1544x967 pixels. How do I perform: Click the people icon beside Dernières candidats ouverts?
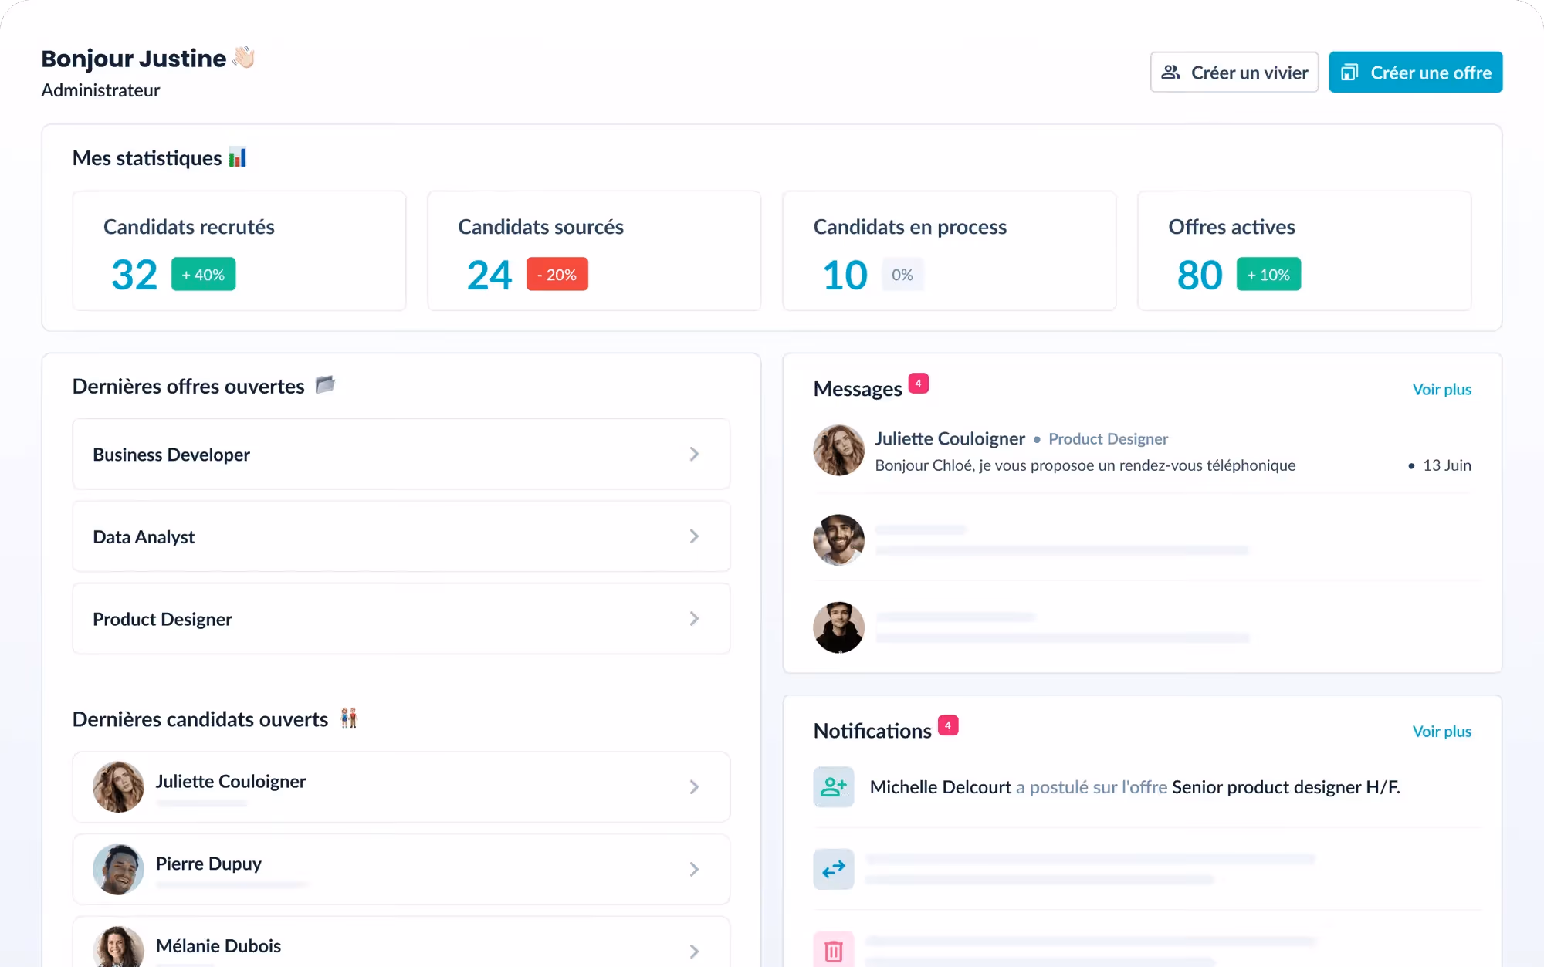click(x=349, y=718)
